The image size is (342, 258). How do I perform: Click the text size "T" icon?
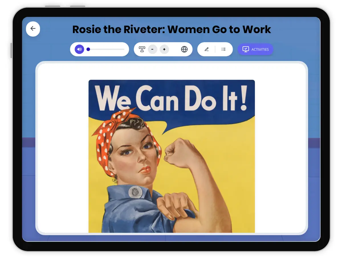click(141, 49)
